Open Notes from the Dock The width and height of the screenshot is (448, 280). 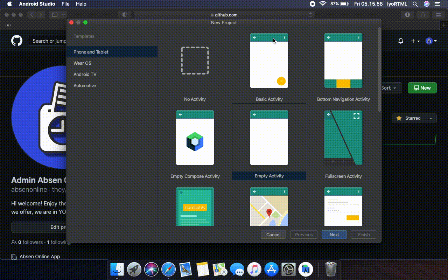pos(203,269)
